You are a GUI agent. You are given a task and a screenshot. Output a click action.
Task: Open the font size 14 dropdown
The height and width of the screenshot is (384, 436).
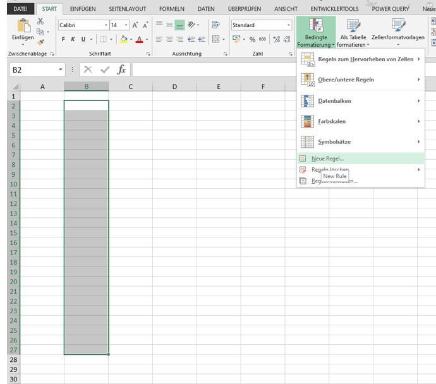(x=126, y=25)
